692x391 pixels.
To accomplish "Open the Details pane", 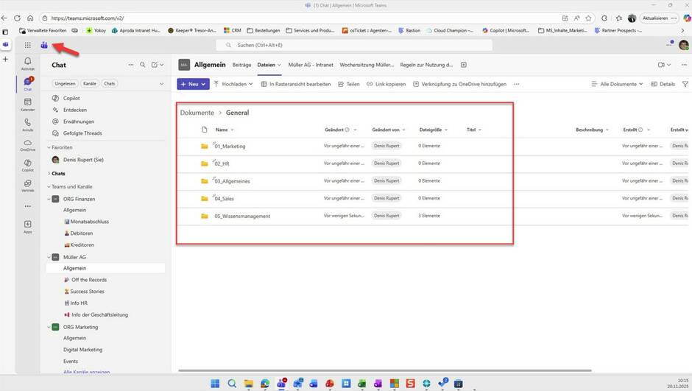I will pyautogui.click(x=663, y=84).
